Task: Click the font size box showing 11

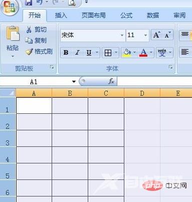Action: pyautogui.click(x=135, y=35)
